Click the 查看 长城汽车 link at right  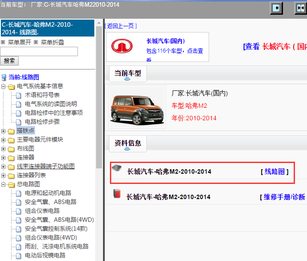tap(275, 47)
